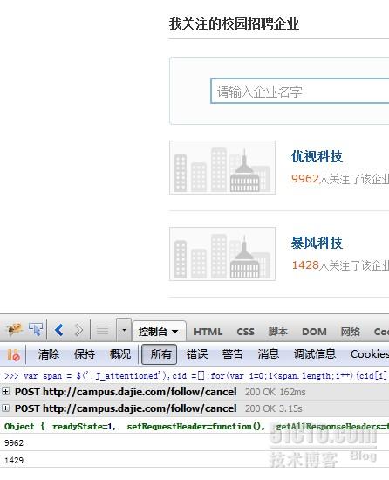
Task: Click the 我关注的校园招聘企业 heading
Action: (234, 24)
